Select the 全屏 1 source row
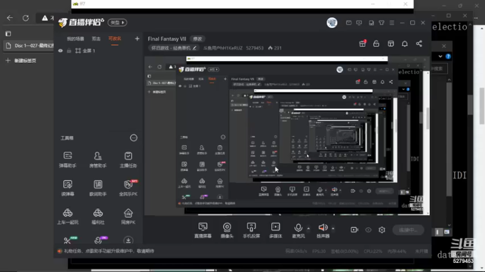The height and width of the screenshot is (272, 485). (98, 51)
